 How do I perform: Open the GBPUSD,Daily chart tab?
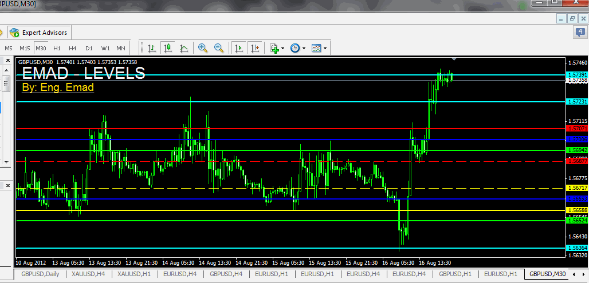tap(40, 274)
